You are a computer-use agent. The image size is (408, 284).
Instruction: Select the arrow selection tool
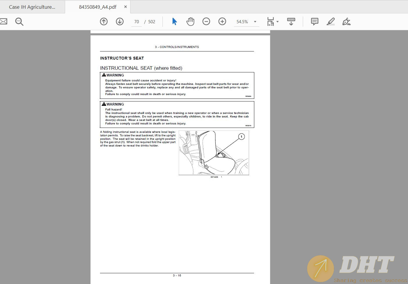(174, 22)
